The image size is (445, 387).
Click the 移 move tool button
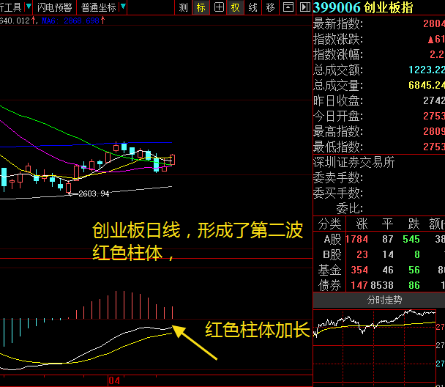pyautogui.click(x=271, y=7)
